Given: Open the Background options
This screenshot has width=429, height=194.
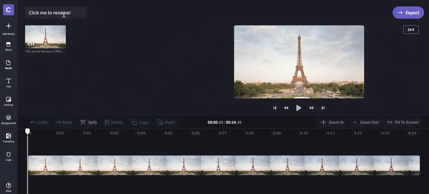Looking at the screenshot, I should [9, 119].
